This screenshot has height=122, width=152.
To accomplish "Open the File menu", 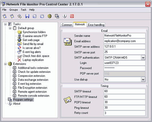I will tap(4, 10).
